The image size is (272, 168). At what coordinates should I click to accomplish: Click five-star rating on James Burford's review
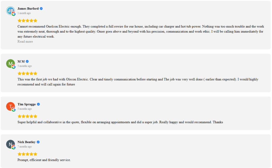click(27, 21)
